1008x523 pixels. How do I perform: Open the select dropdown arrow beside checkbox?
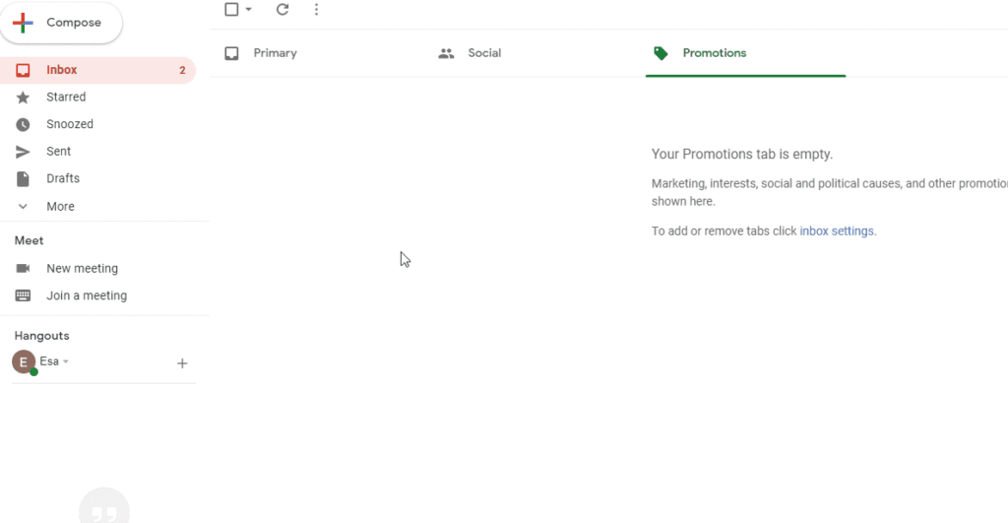[x=249, y=10]
